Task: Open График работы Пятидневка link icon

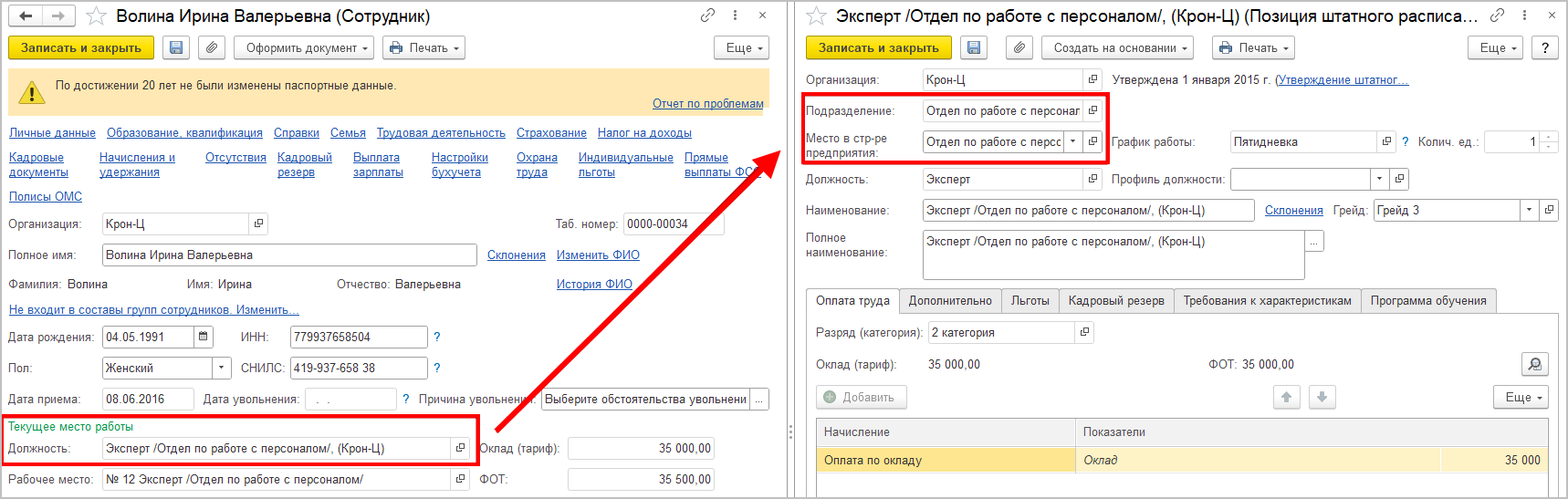Action: (x=1386, y=141)
